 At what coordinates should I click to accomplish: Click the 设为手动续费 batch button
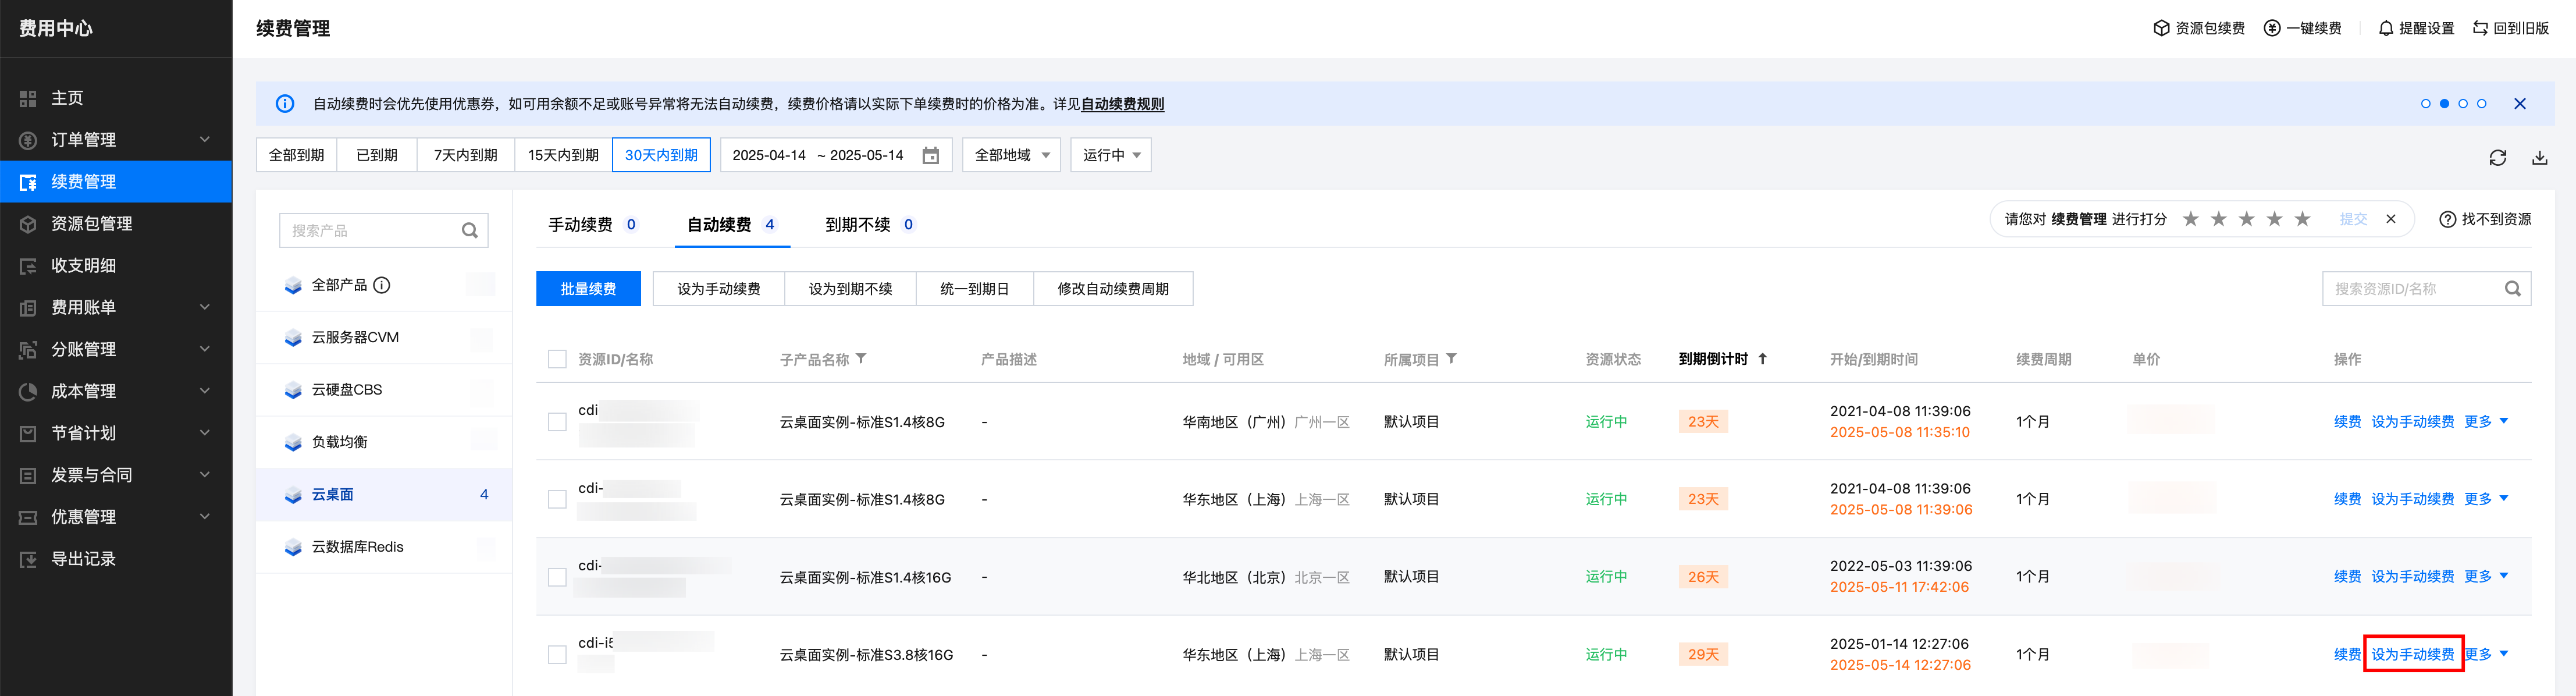click(x=719, y=289)
